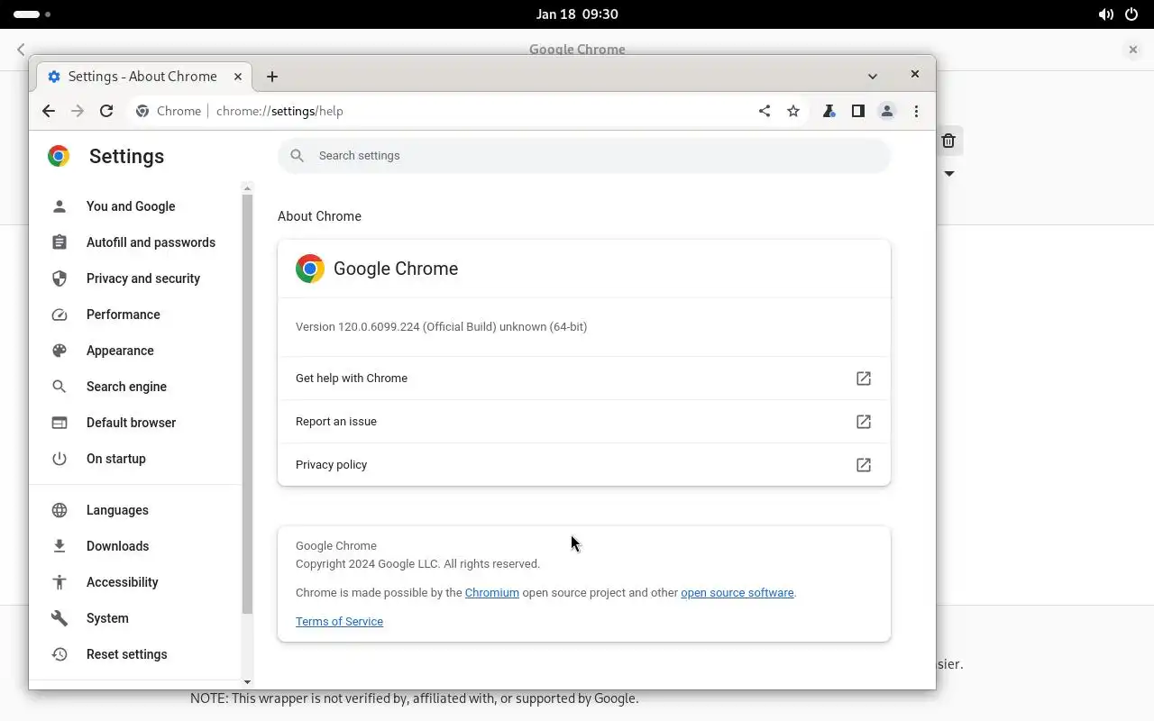
Task: Click the speedometer icon for Performance
Action: click(60, 315)
